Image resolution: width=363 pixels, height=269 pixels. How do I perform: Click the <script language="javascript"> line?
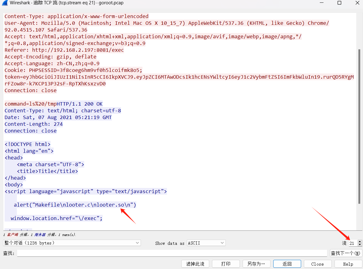86,191
